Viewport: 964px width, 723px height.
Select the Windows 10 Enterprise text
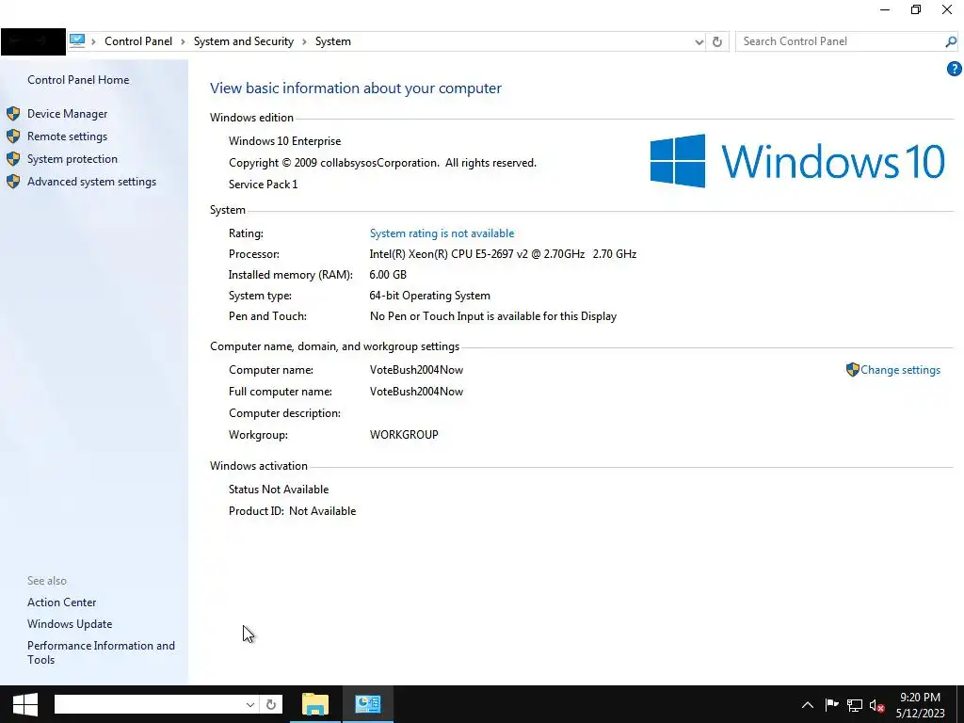point(284,141)
